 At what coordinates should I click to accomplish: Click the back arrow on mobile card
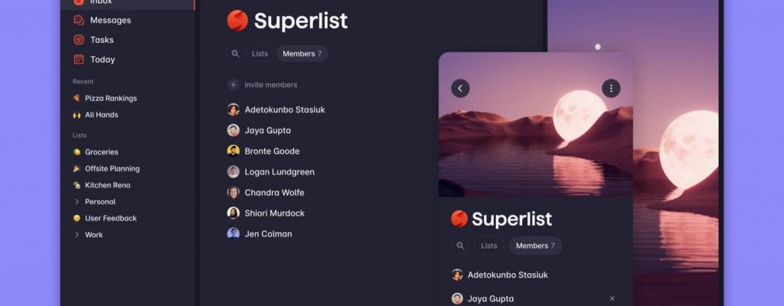[460, 89]
